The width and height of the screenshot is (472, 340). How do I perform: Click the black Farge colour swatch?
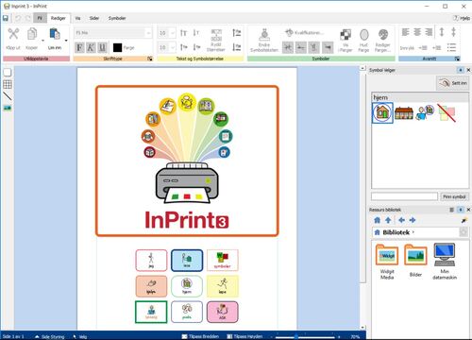pyautogui.click(x=117, y=48)
